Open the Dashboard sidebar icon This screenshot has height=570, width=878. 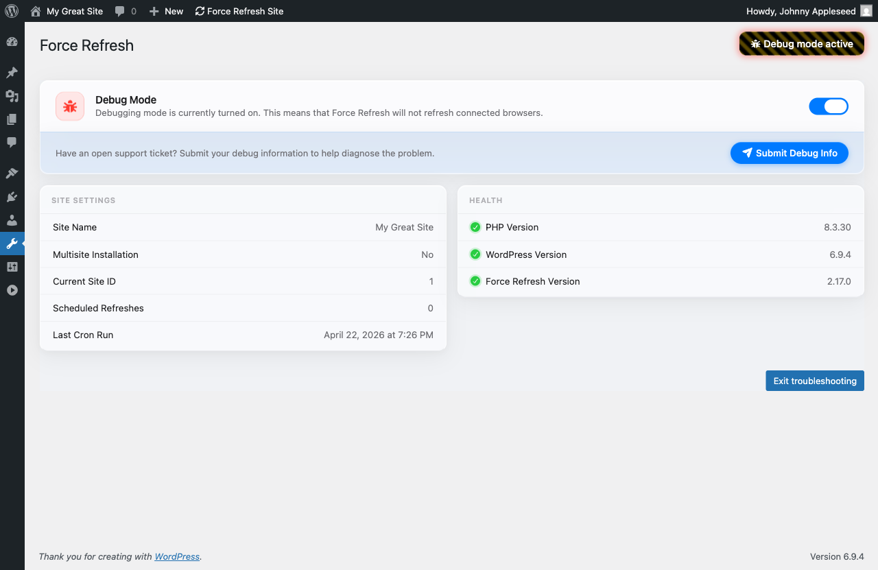[12, 42]
